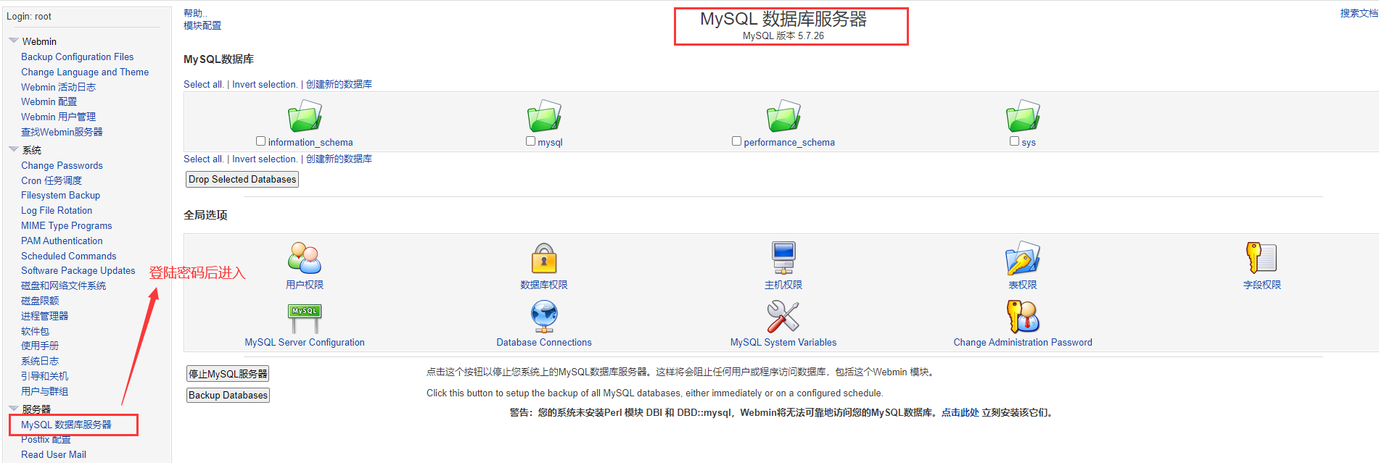The height and width of the screenshot is (463, 1379).
Task: Open the performance_schema database folder icon
Action: pos(783,116)
